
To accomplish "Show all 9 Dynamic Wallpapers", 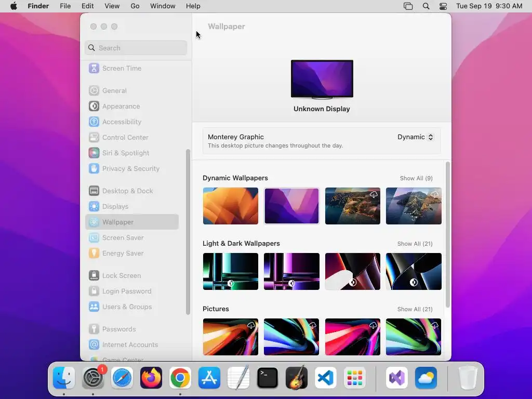I will click(416, 178).
